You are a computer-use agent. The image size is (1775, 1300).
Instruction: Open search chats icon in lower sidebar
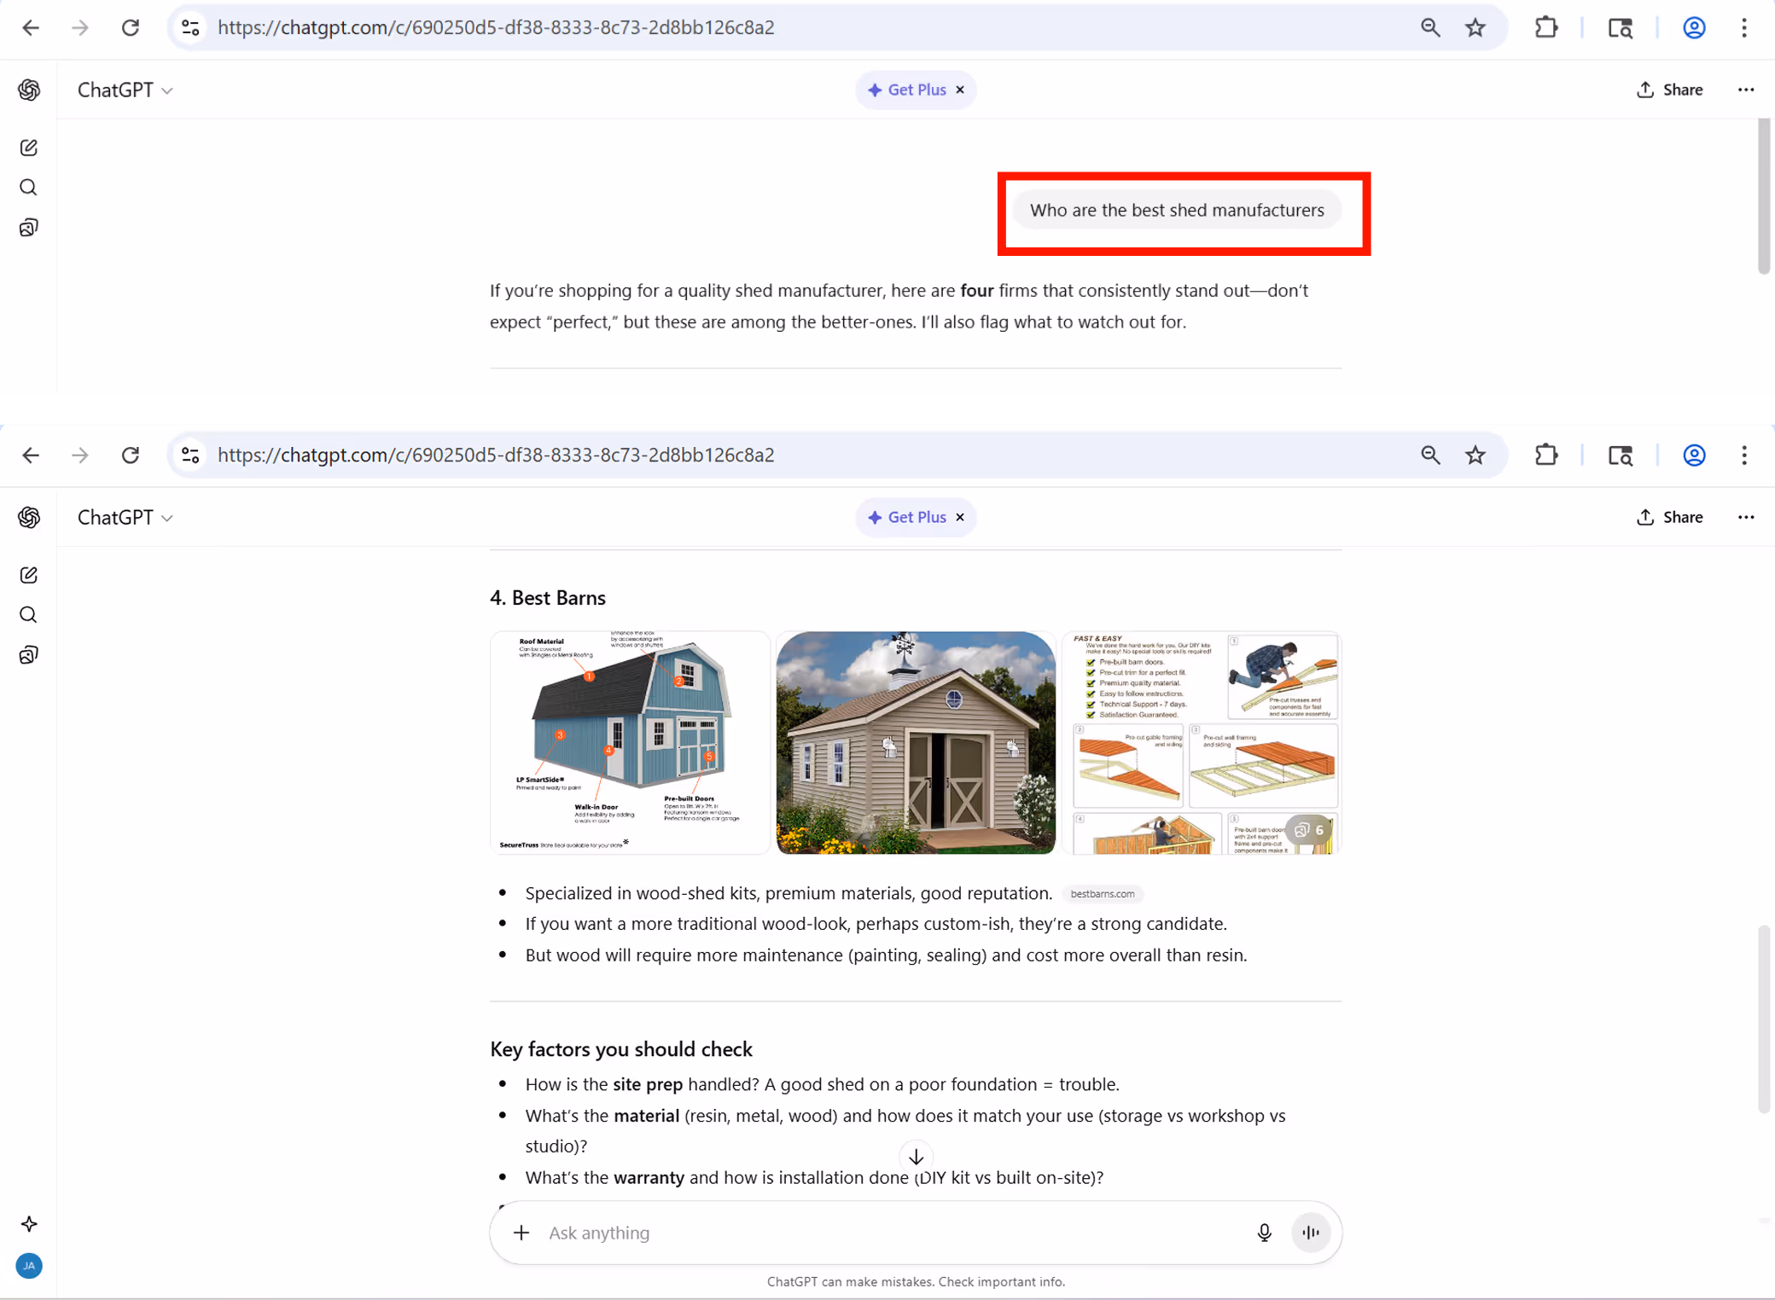coord(29,615)
